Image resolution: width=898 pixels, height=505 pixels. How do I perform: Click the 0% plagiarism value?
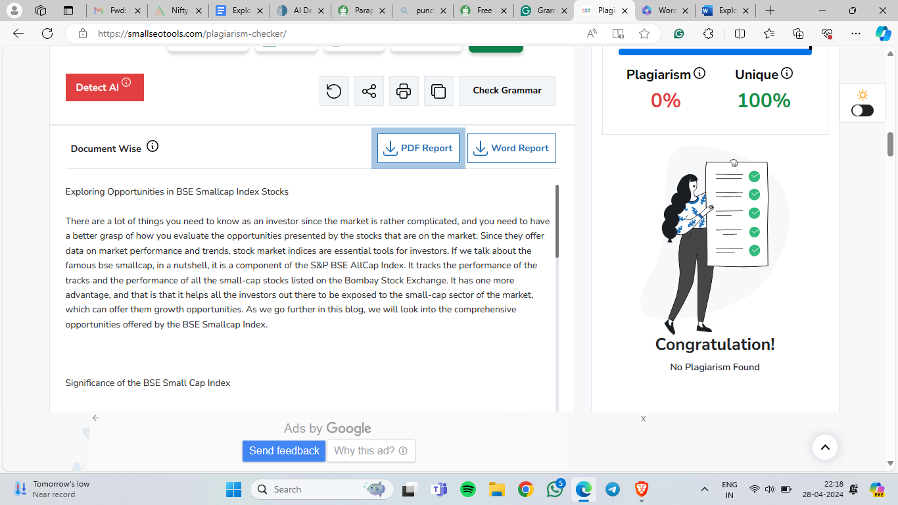pyautogui.click(x=665, y=101)
